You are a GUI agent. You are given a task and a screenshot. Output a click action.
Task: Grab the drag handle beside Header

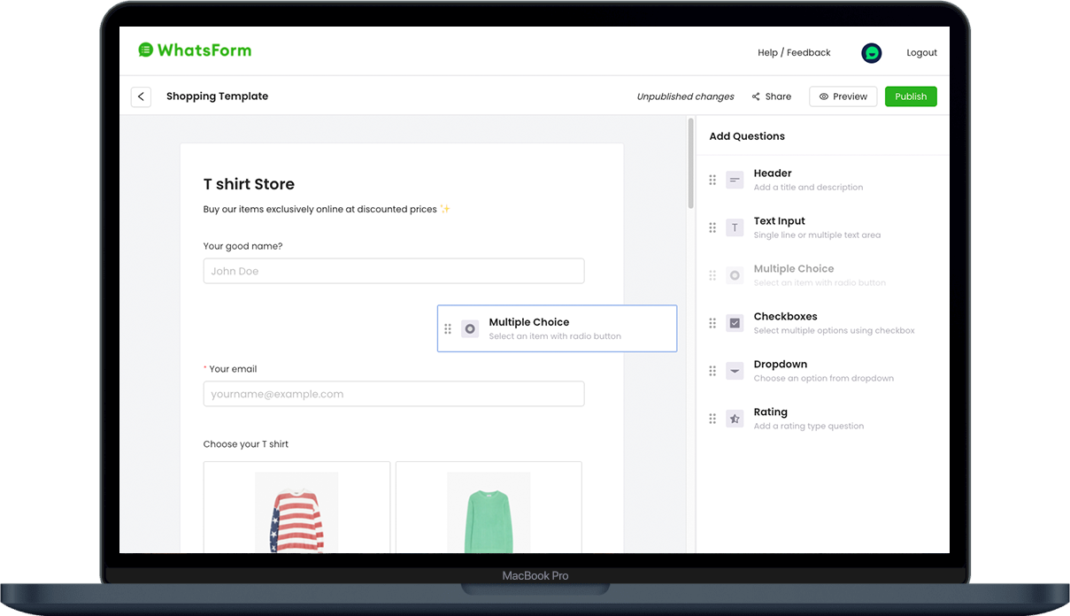pos(712,180)
